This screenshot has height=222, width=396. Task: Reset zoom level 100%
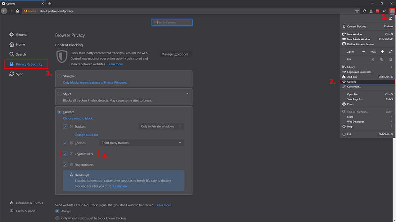coord(373,52)
